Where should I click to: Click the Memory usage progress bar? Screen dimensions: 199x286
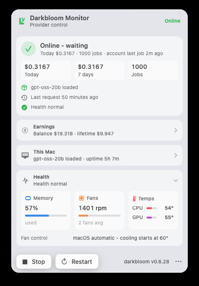pyautogui.click(x=46, y=216)
